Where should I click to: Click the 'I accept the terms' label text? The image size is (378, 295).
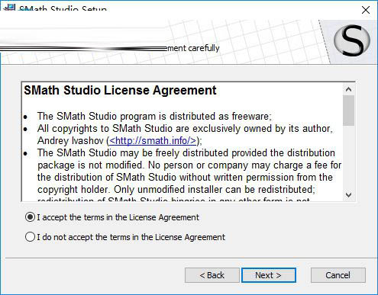tap(118, 217)
